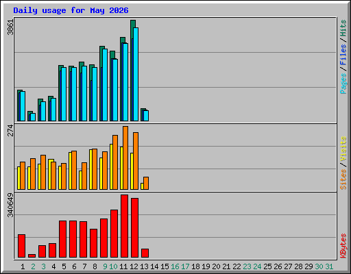The width and height of the screenshot is (351, 274).
Task: Select the yellow Visits bar for day 7
Action: click(x=80, y=180)
